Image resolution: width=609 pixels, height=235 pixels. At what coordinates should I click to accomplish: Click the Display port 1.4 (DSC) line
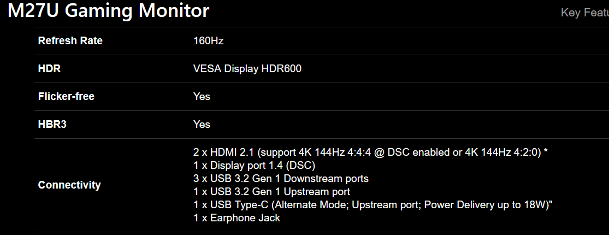coord(254,166)
